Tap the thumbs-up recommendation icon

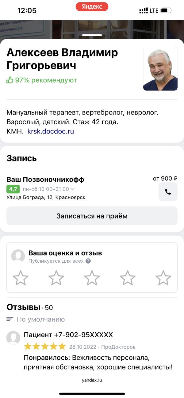click(x=10, y=80)
